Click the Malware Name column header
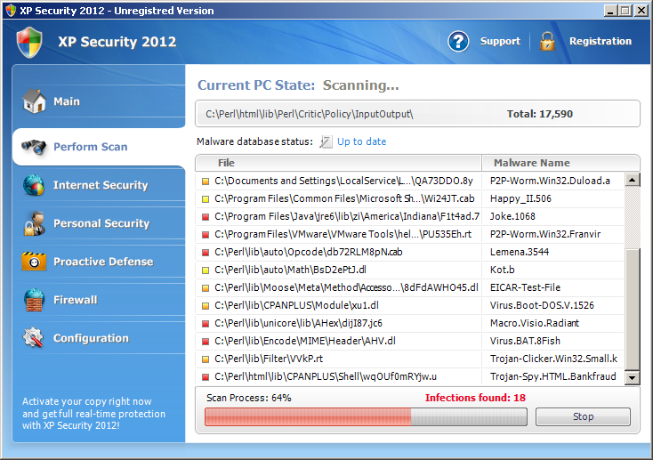This screenshot has width=653, height=460. pos(560,163)
